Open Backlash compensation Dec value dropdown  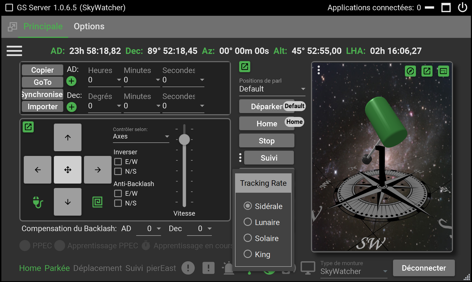tap(199, 229)
